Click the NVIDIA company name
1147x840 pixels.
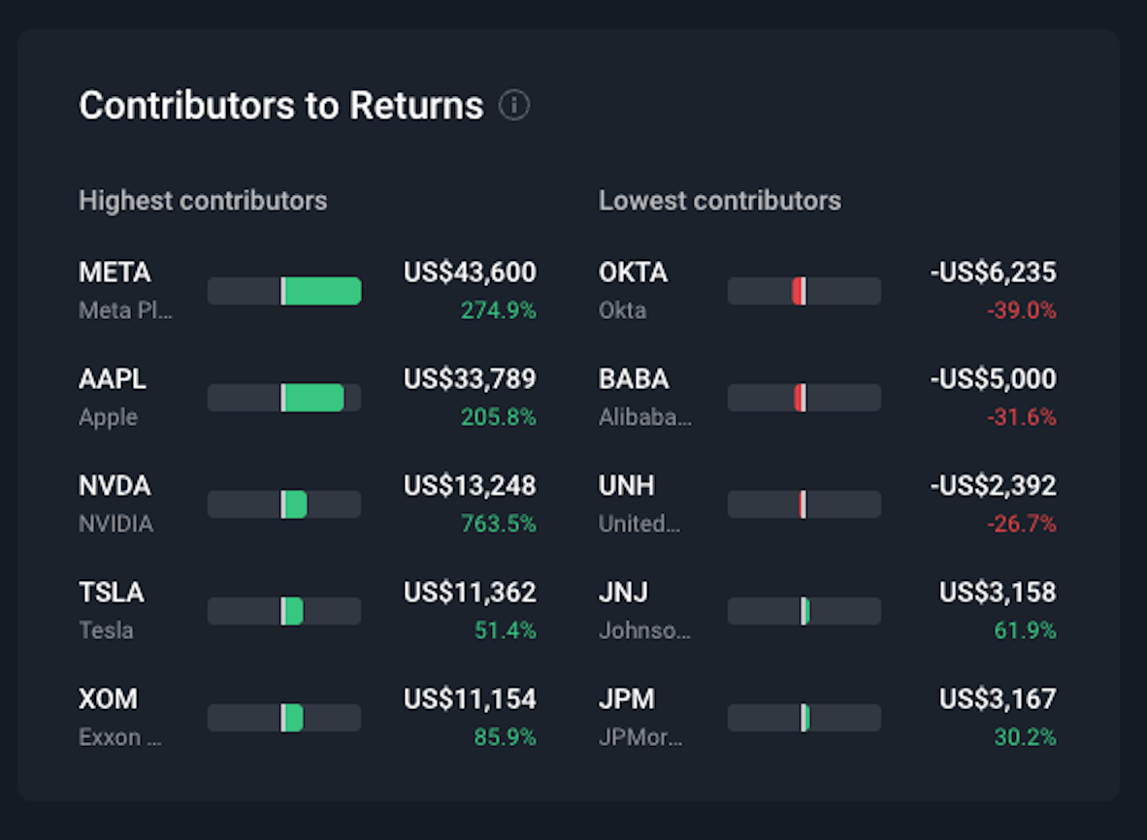coord(115,524)
